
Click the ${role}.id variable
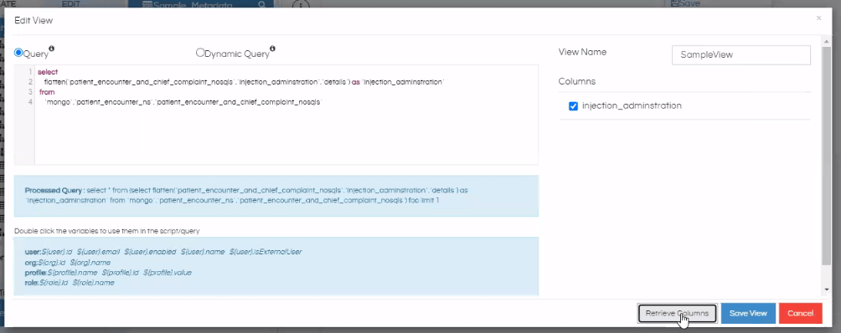(53, 283)
